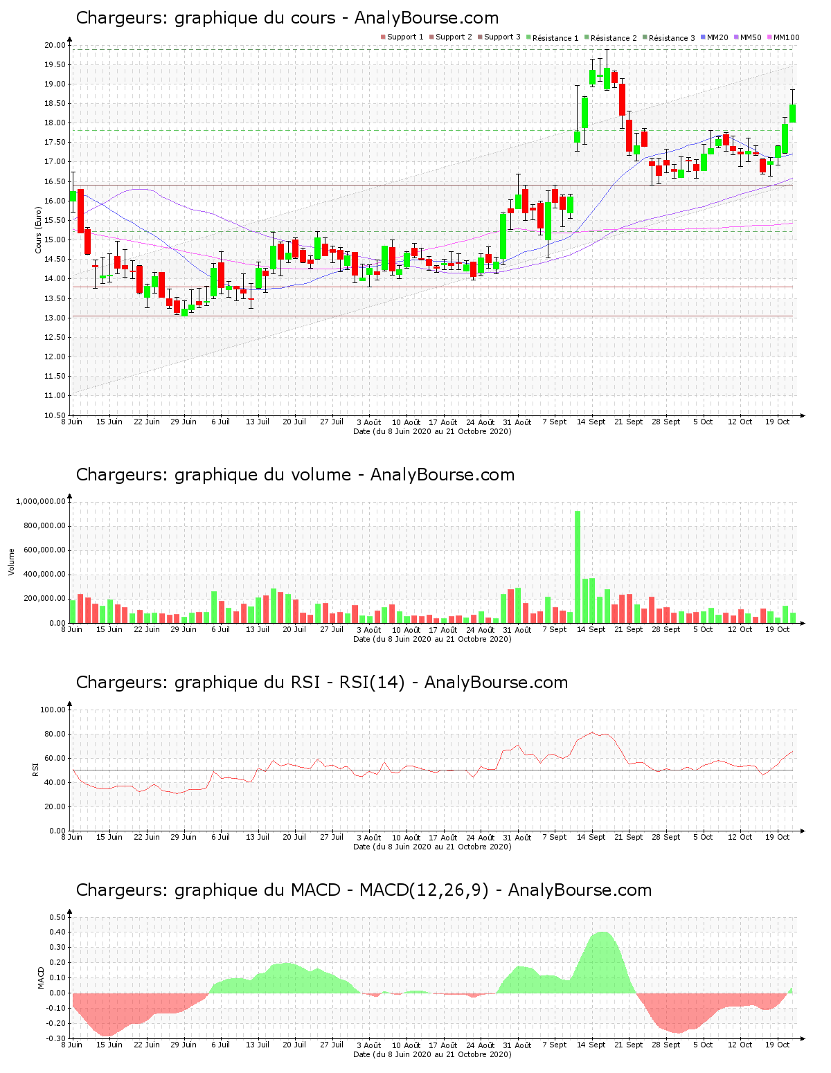This screenshot has width=831, height=1073.
Task: Click '8 Juin' date under price chart
Action: 72,422
